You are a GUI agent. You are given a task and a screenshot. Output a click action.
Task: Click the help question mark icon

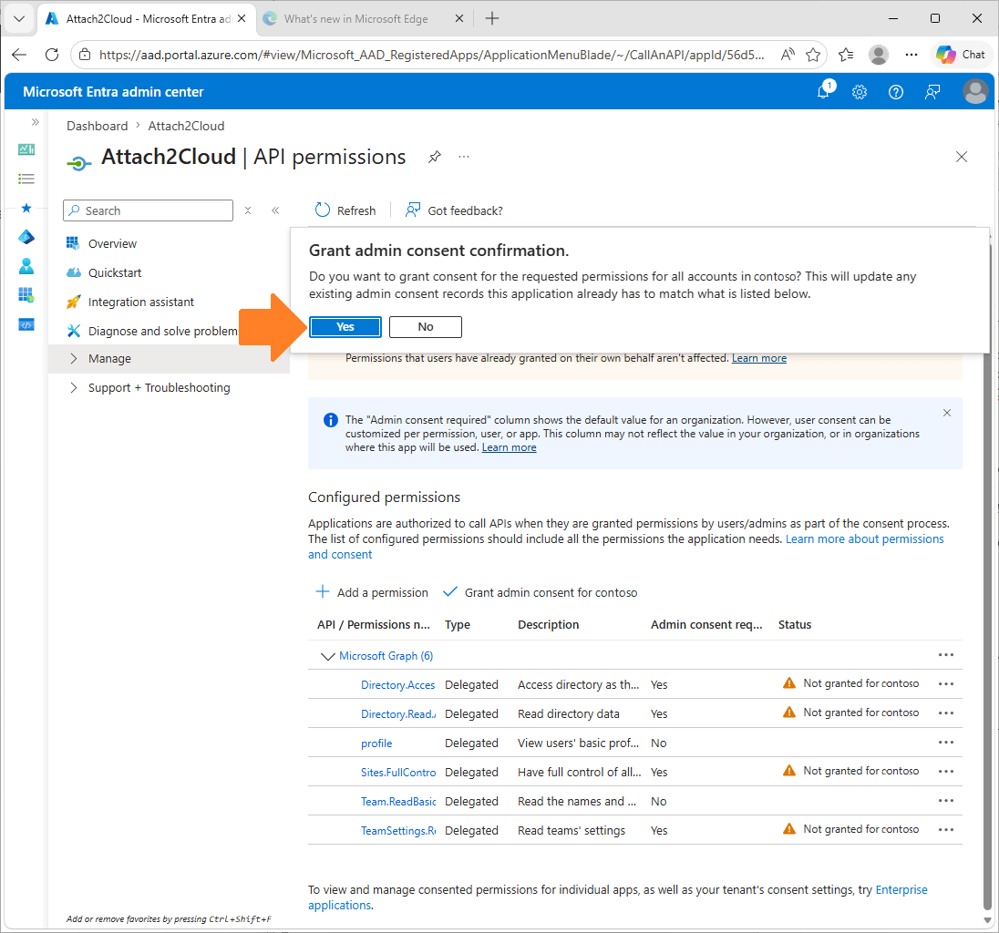895,91
